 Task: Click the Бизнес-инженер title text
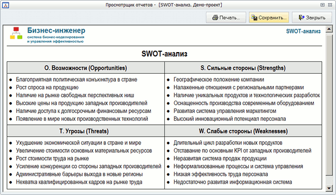(56, 30)
